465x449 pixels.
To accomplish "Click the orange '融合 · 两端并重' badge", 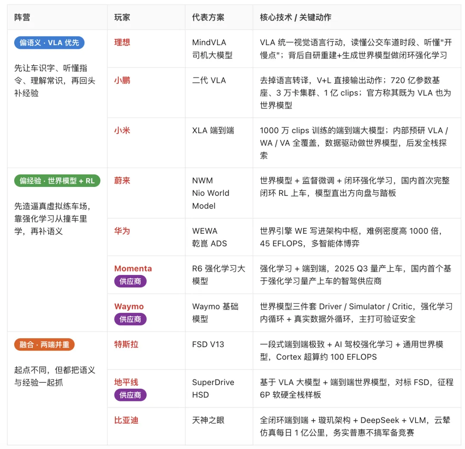I will point(44,345).
